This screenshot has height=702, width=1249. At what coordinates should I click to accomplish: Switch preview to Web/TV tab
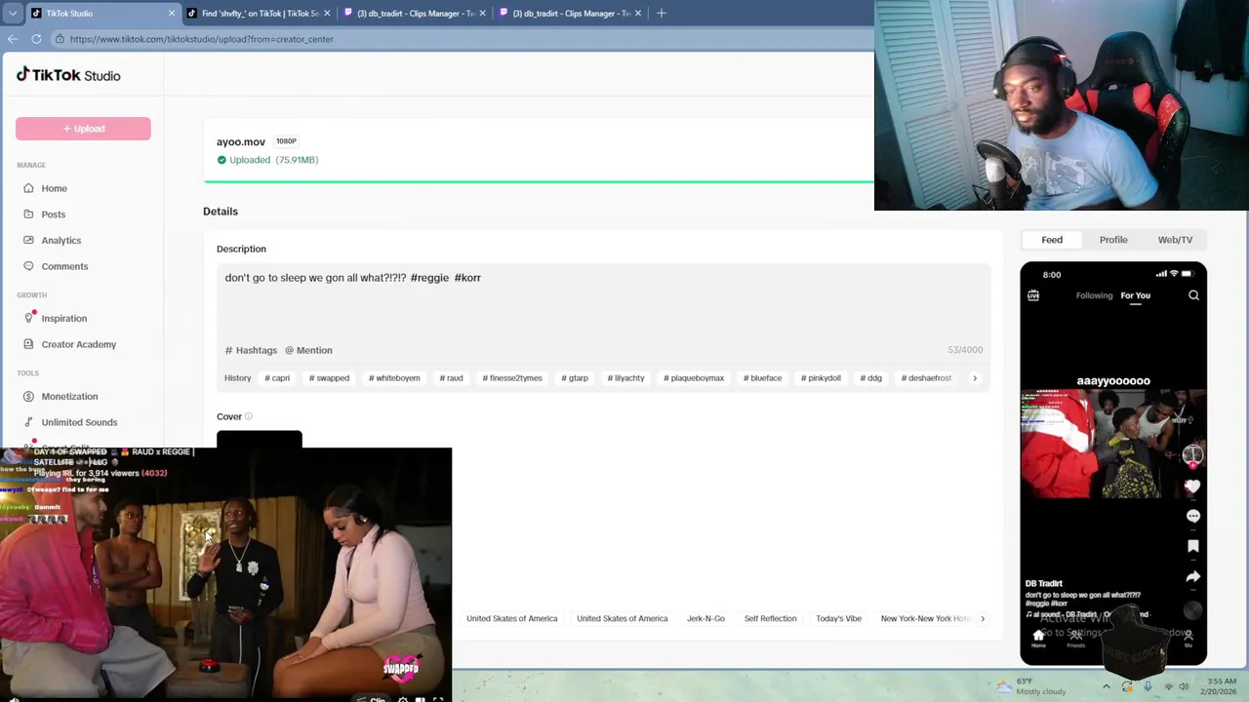click(x=1175, y=240)
